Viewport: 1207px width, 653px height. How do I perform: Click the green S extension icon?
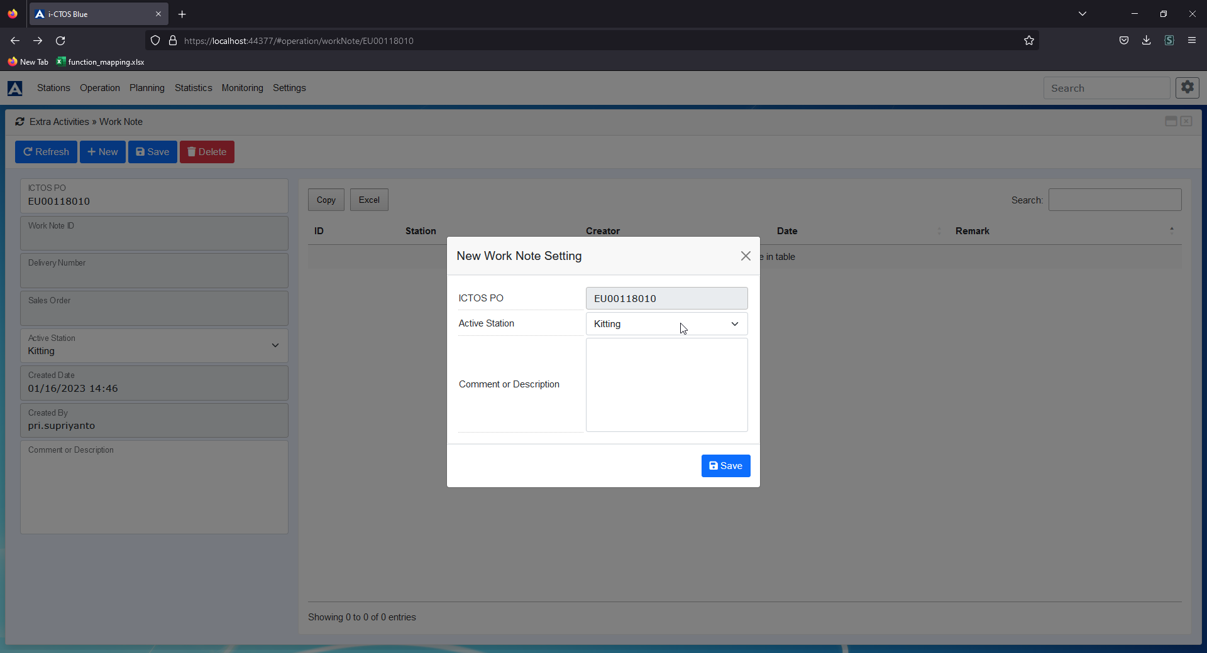click(x=1169, y=41)
